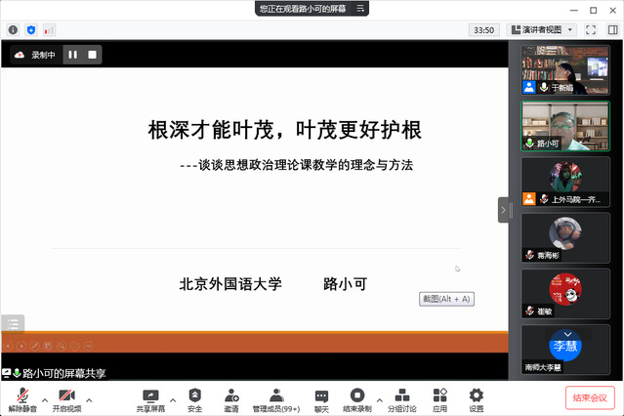Click the 结束会议 end meeting button
Image resolution: width=624 pixels, height=416 pixels.
pyautogui.click(x=591, y=397)
